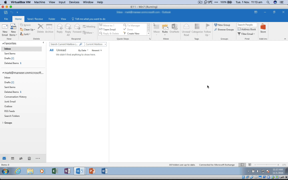288x180 pixels.
Task: Open the Store add-ins
Action: click(x=263, y=28)
